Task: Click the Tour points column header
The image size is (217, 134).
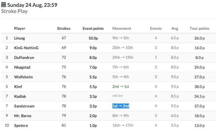Action: click(x=199, y=29)
